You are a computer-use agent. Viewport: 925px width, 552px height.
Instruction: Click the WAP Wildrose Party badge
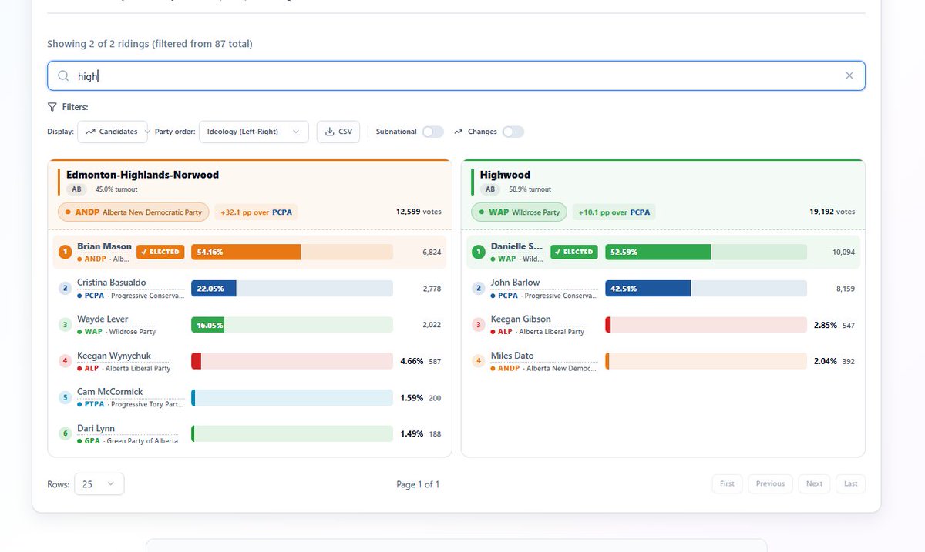coord(519,212)
